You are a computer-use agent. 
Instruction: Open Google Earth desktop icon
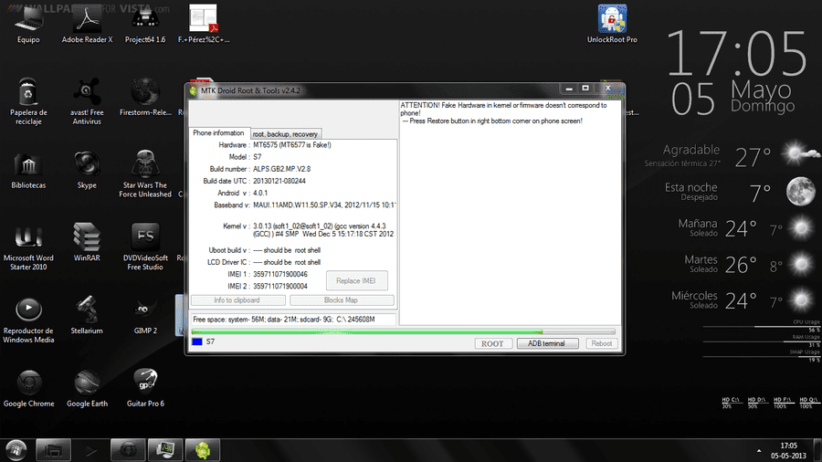pyautogui.click(x=87, y=388)
